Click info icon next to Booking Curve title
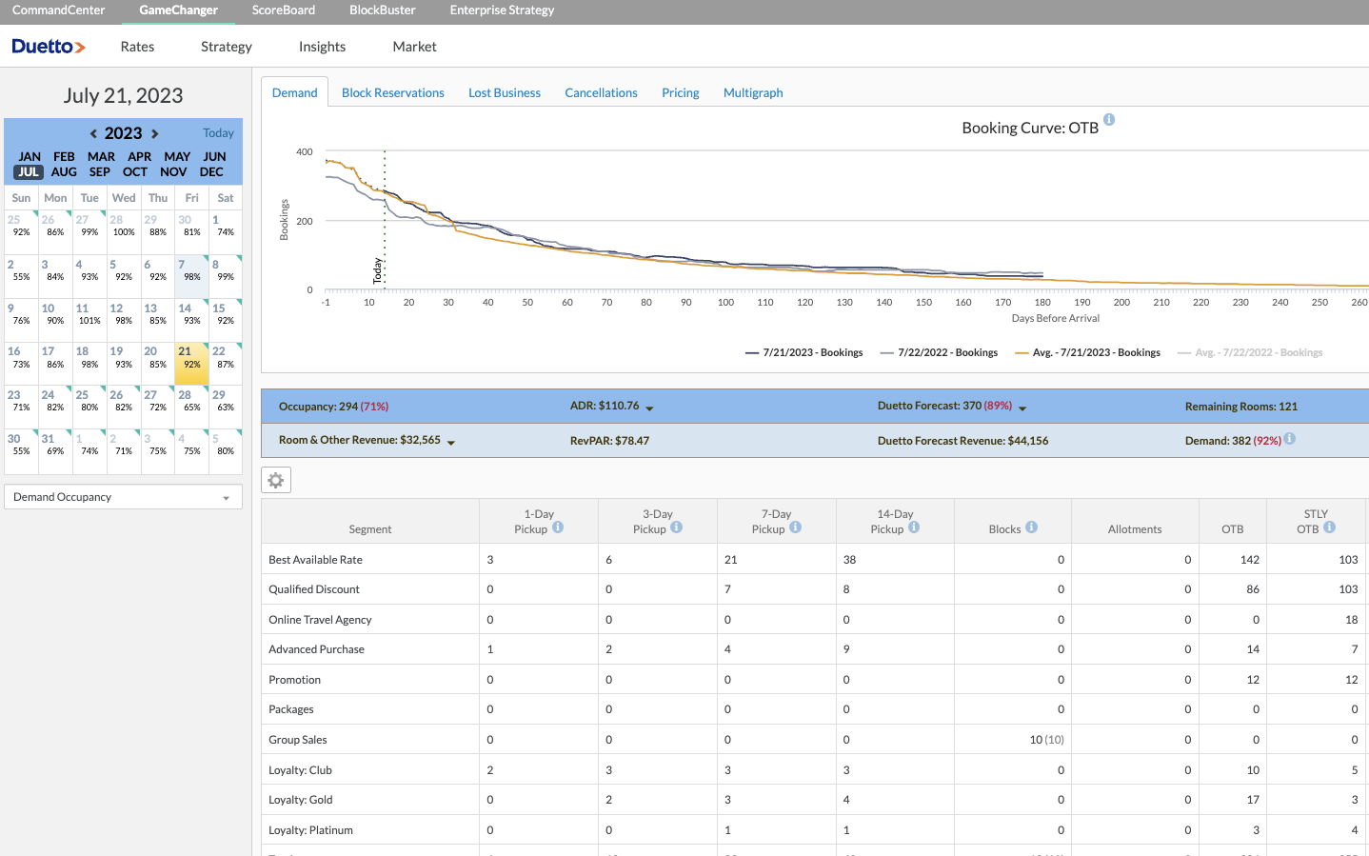Viewport: 1369px width, 856px height. click(x=1109, y=120)
